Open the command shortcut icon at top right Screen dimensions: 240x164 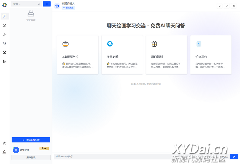click(234, 6)
